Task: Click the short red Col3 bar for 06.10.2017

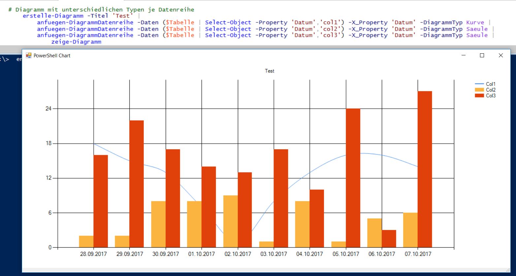Action: tap(389, 239)
